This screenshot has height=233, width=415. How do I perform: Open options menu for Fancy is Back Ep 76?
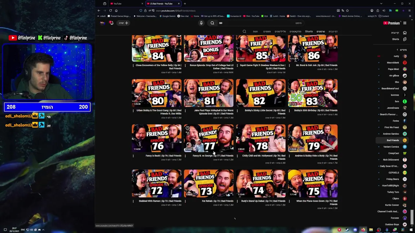coord(133,156)
